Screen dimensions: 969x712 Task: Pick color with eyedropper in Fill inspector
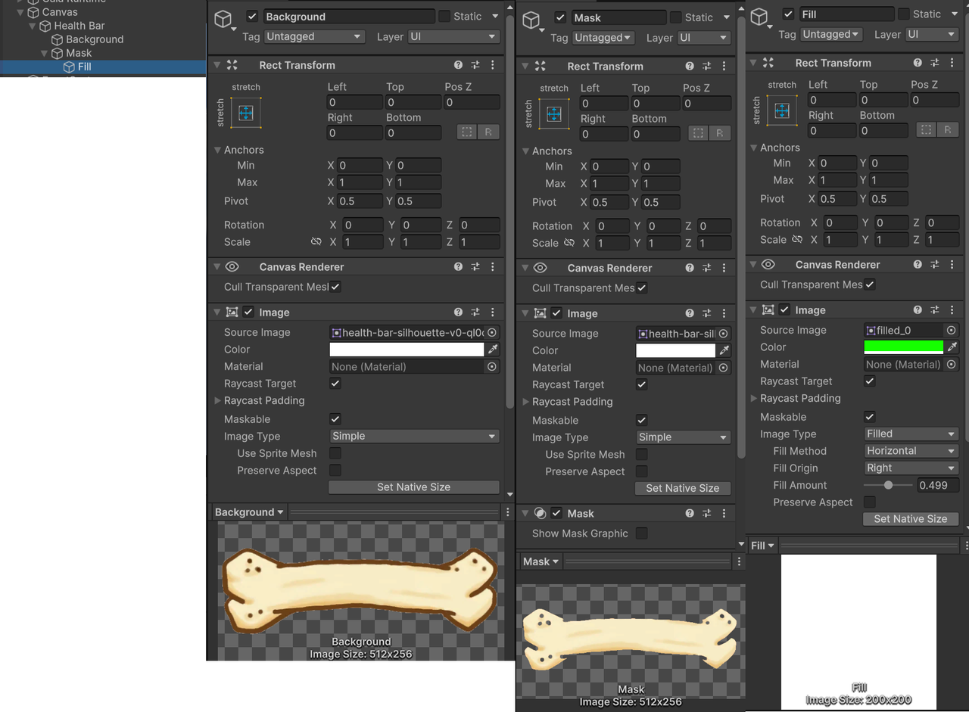[x=952, y=347]
